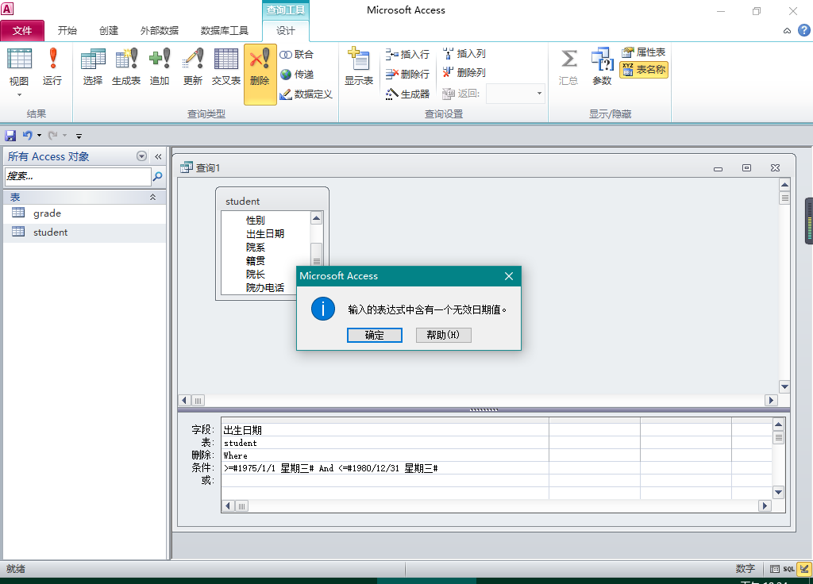The height and width of the screenshot is (584, 813).
Task: Choose Append (追加) query type
Action: 159,67
